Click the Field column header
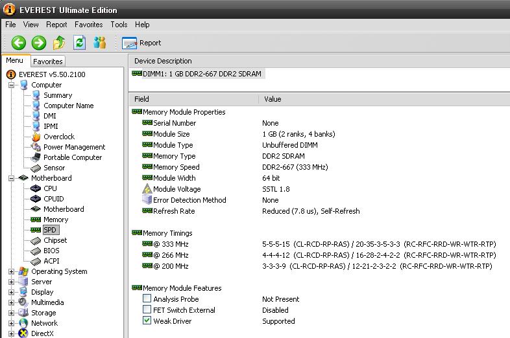The image size is (510, 338). click(193, 99)
